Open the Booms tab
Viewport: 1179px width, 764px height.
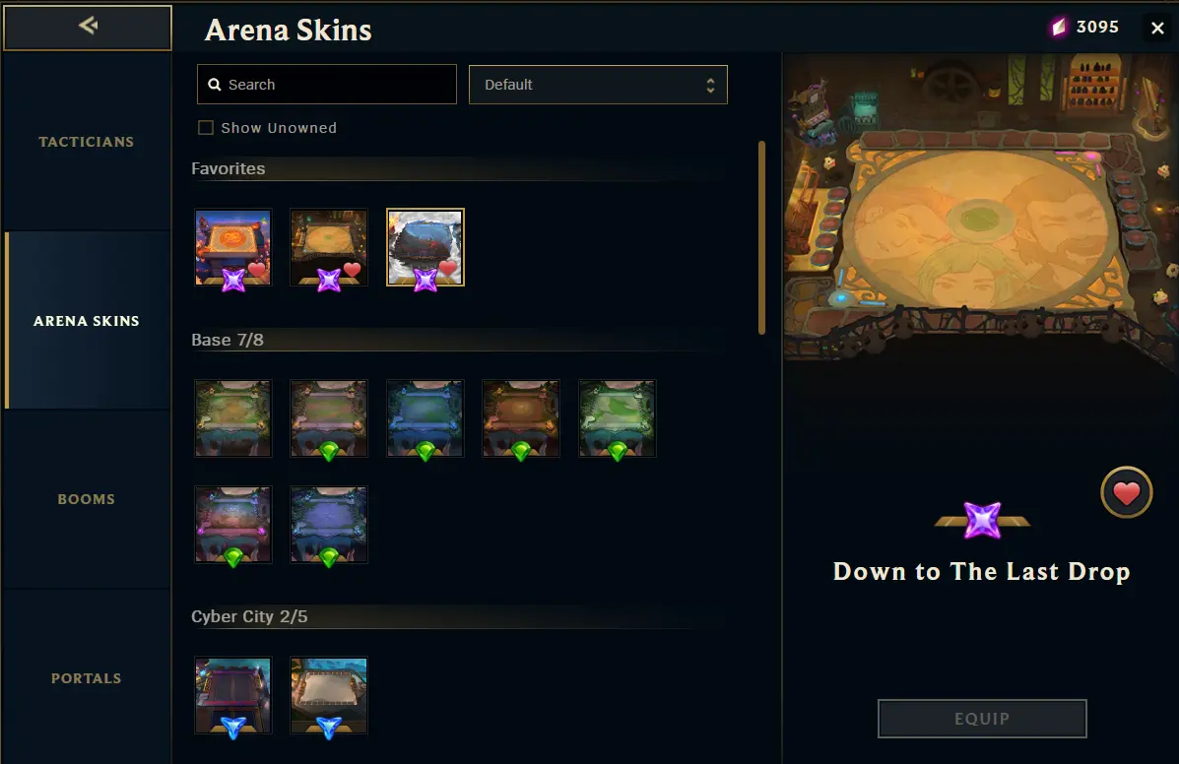pos(87,499)
